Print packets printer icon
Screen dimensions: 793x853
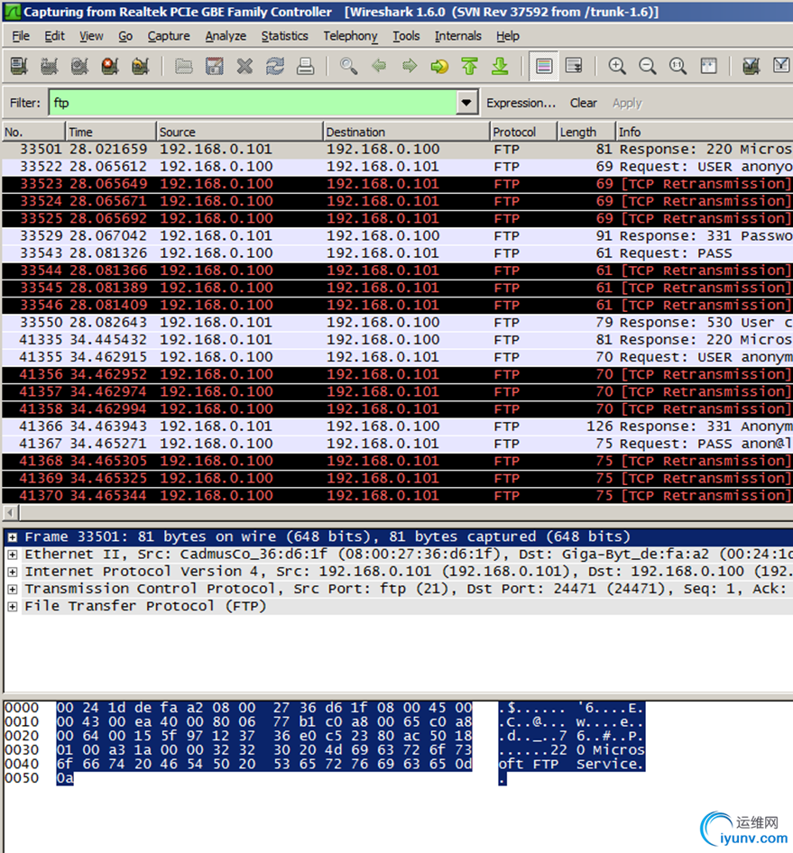pos(305,66)
